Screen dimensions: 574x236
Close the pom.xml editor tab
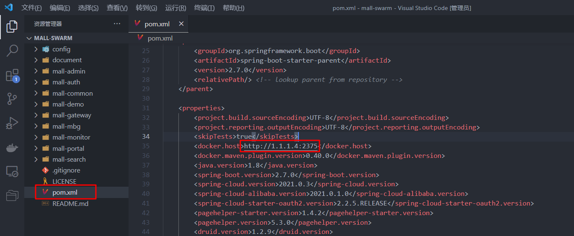[181, 24]
